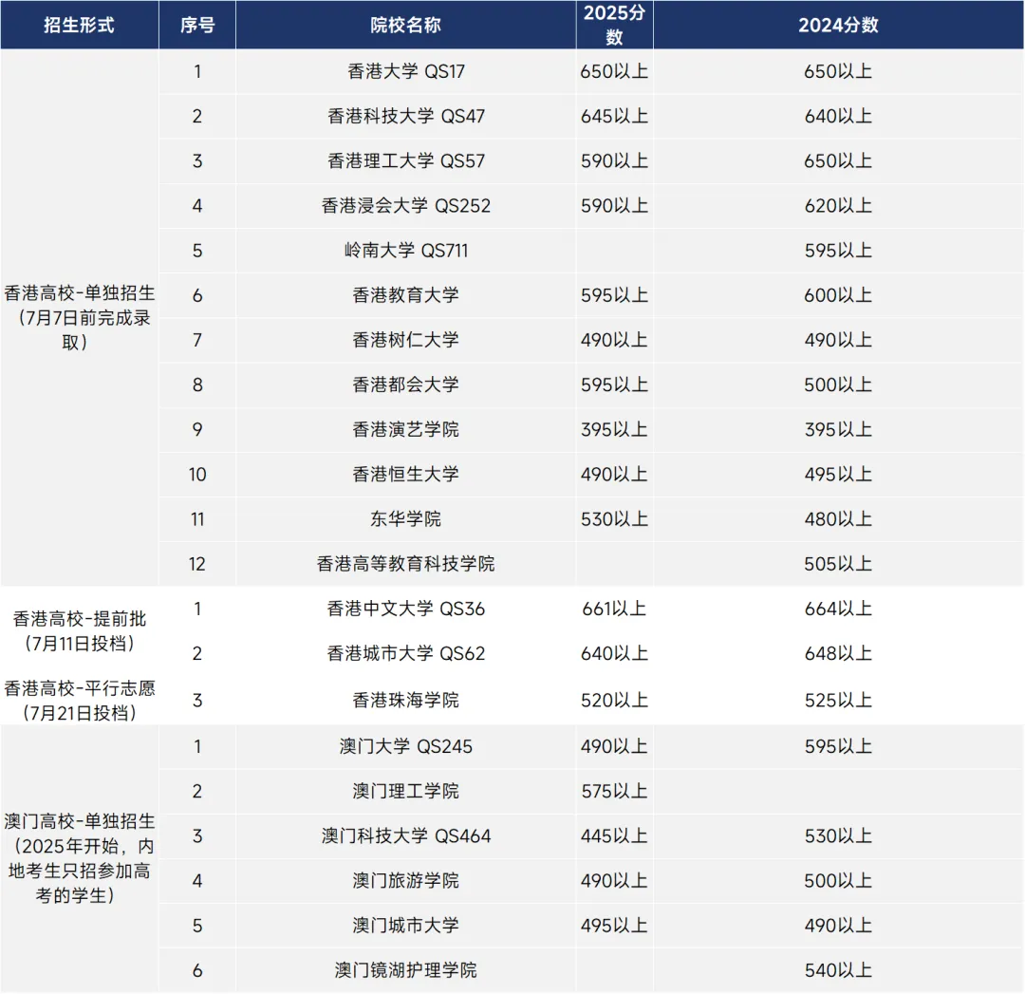Select the 澳门旅游学院 cell
The height and width of the screenshot is (994, 1025).
[406, 881]
